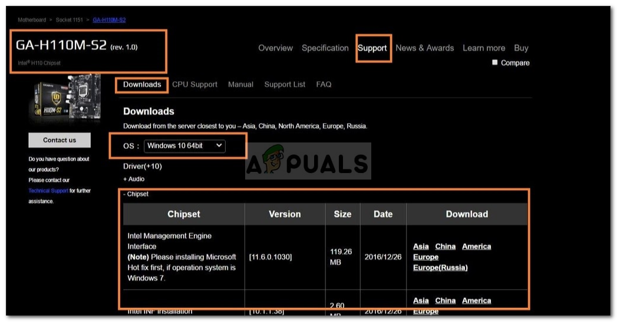617x322 pixels.
Task: Collapse the Chipset driver section
Action: pos(136,194)
